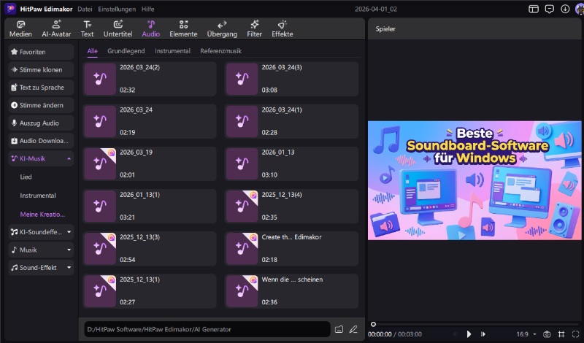584x343 pixels.
Task: Open the Elemente panel
Action: [x=183, y=29]
